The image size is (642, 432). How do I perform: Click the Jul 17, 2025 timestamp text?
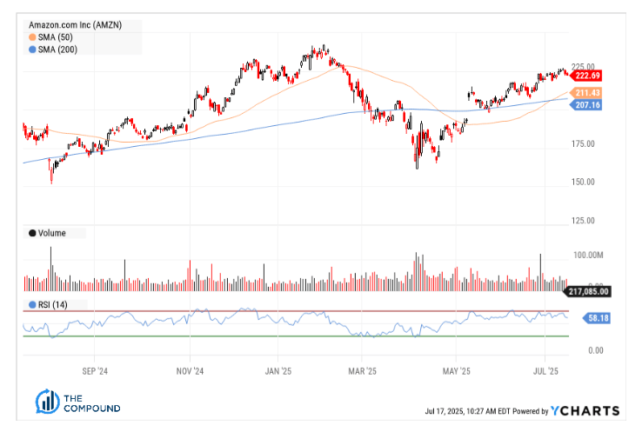click(467, 411)
